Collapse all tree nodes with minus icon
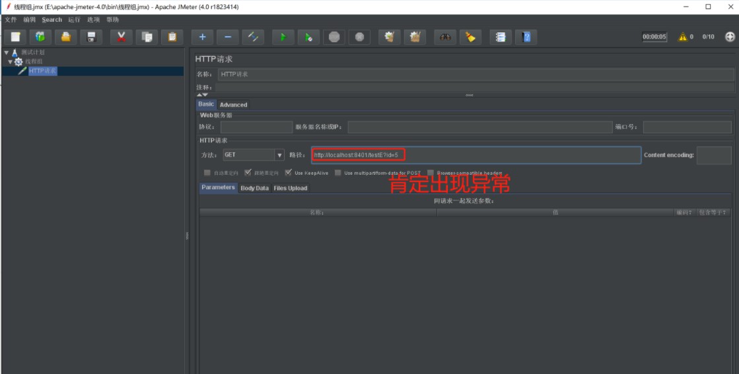Viewport: 739px width, 374px height. [228, 37]
